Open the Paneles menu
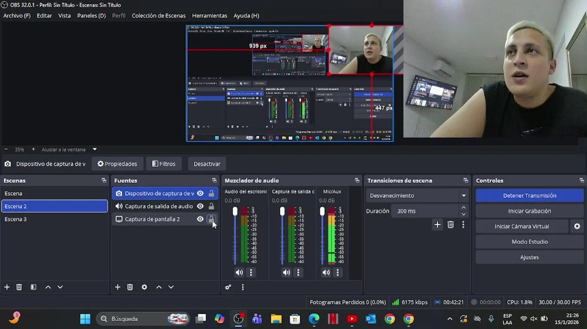This screenshot has width=587, height=329. [x=91, y=16]
